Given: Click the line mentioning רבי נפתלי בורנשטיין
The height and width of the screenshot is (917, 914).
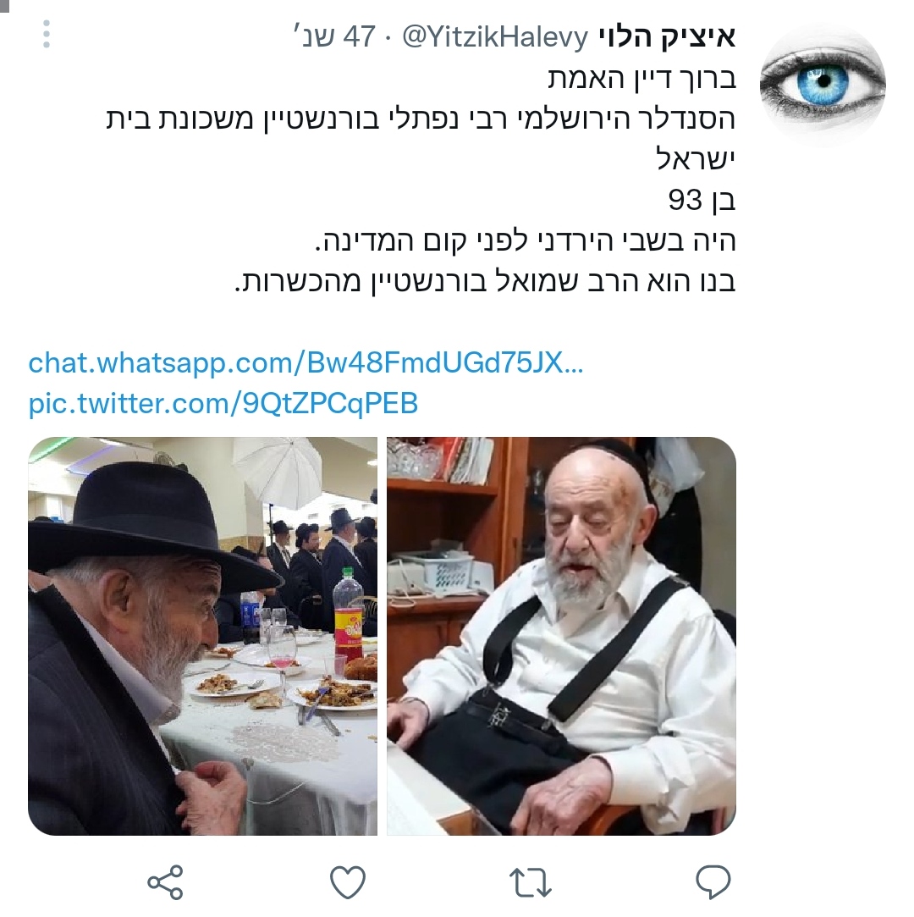Looking at the screenshot, I should pos(421,119).
